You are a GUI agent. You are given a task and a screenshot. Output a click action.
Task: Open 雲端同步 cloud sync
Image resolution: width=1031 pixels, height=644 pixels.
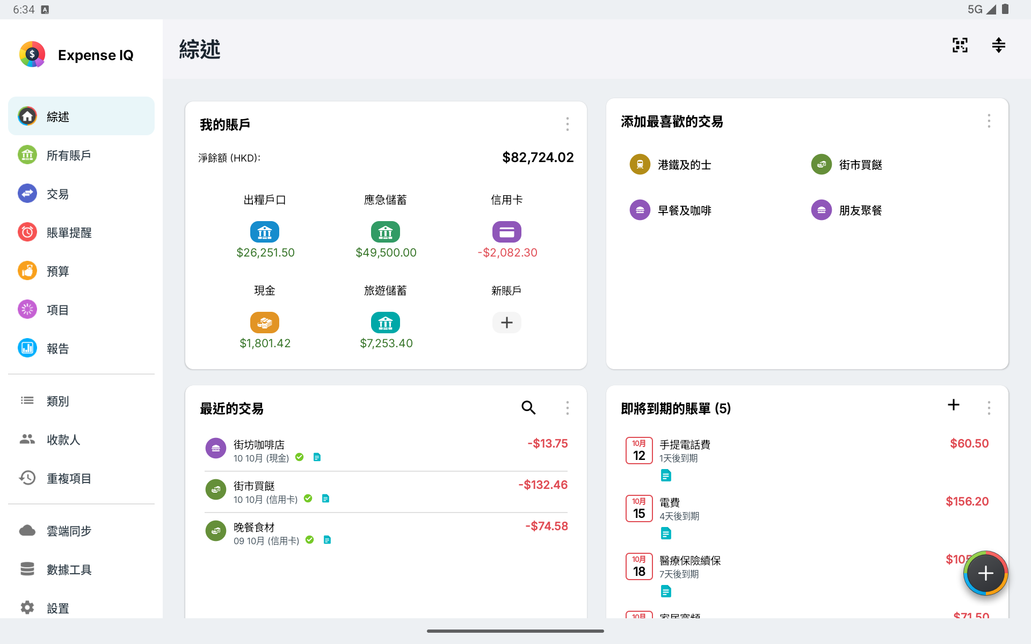click(81, 531)
